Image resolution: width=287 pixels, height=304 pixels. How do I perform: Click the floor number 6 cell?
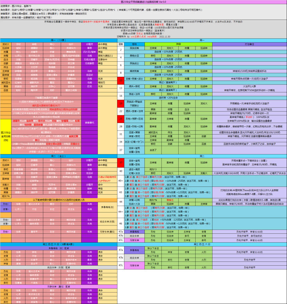121,65
